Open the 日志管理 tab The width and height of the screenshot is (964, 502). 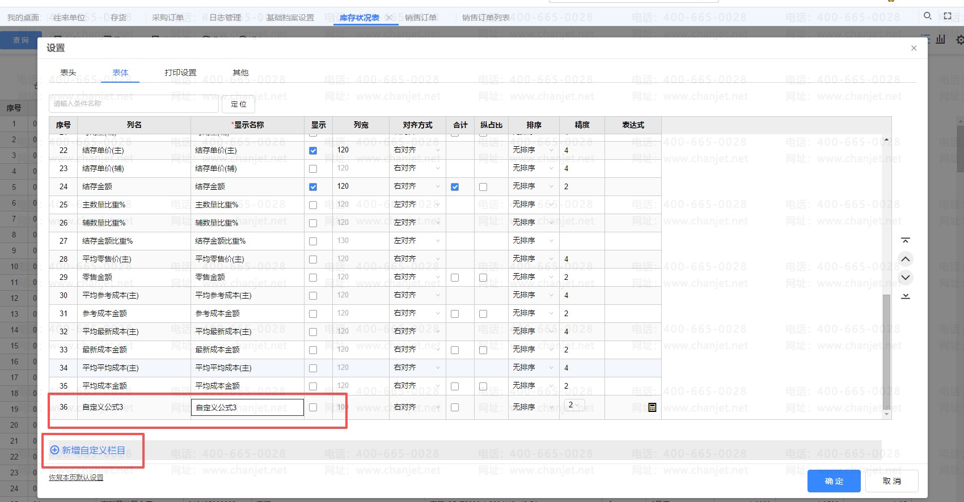[x=225, y=18]
